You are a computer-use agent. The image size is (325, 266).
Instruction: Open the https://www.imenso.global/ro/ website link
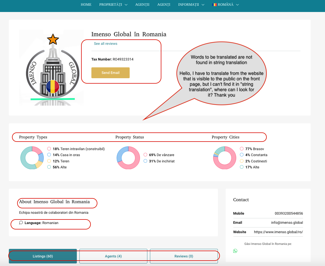click(x=278, y=232)
